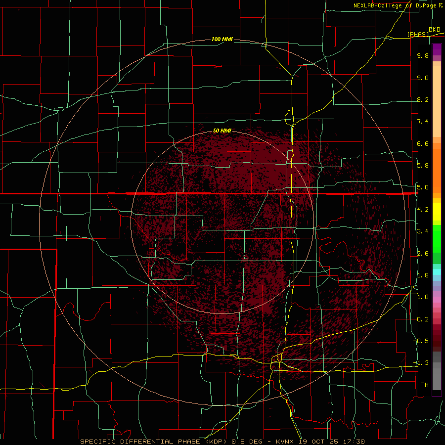Image resolution: width=445 pixels, height=445 pixels.
Task: Click the 6.6 scale value
Action: [x=423, y=144]
